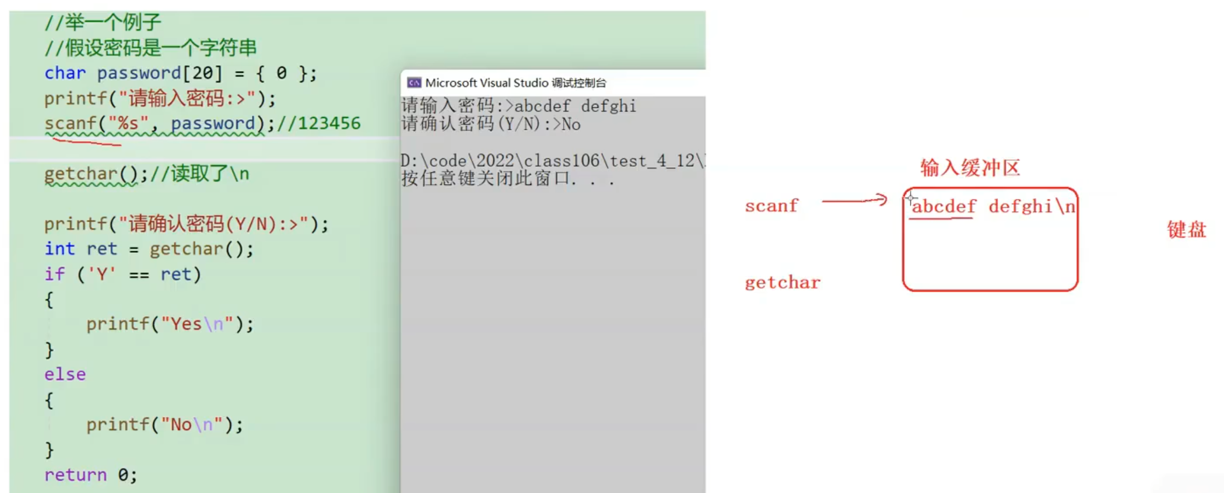This screenshot has height=493, width=1224.
Task: Click the else keyword
Action: [65, 374]
